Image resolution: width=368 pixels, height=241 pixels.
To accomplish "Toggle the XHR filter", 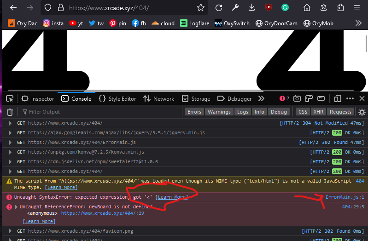I will coord(318,112).
